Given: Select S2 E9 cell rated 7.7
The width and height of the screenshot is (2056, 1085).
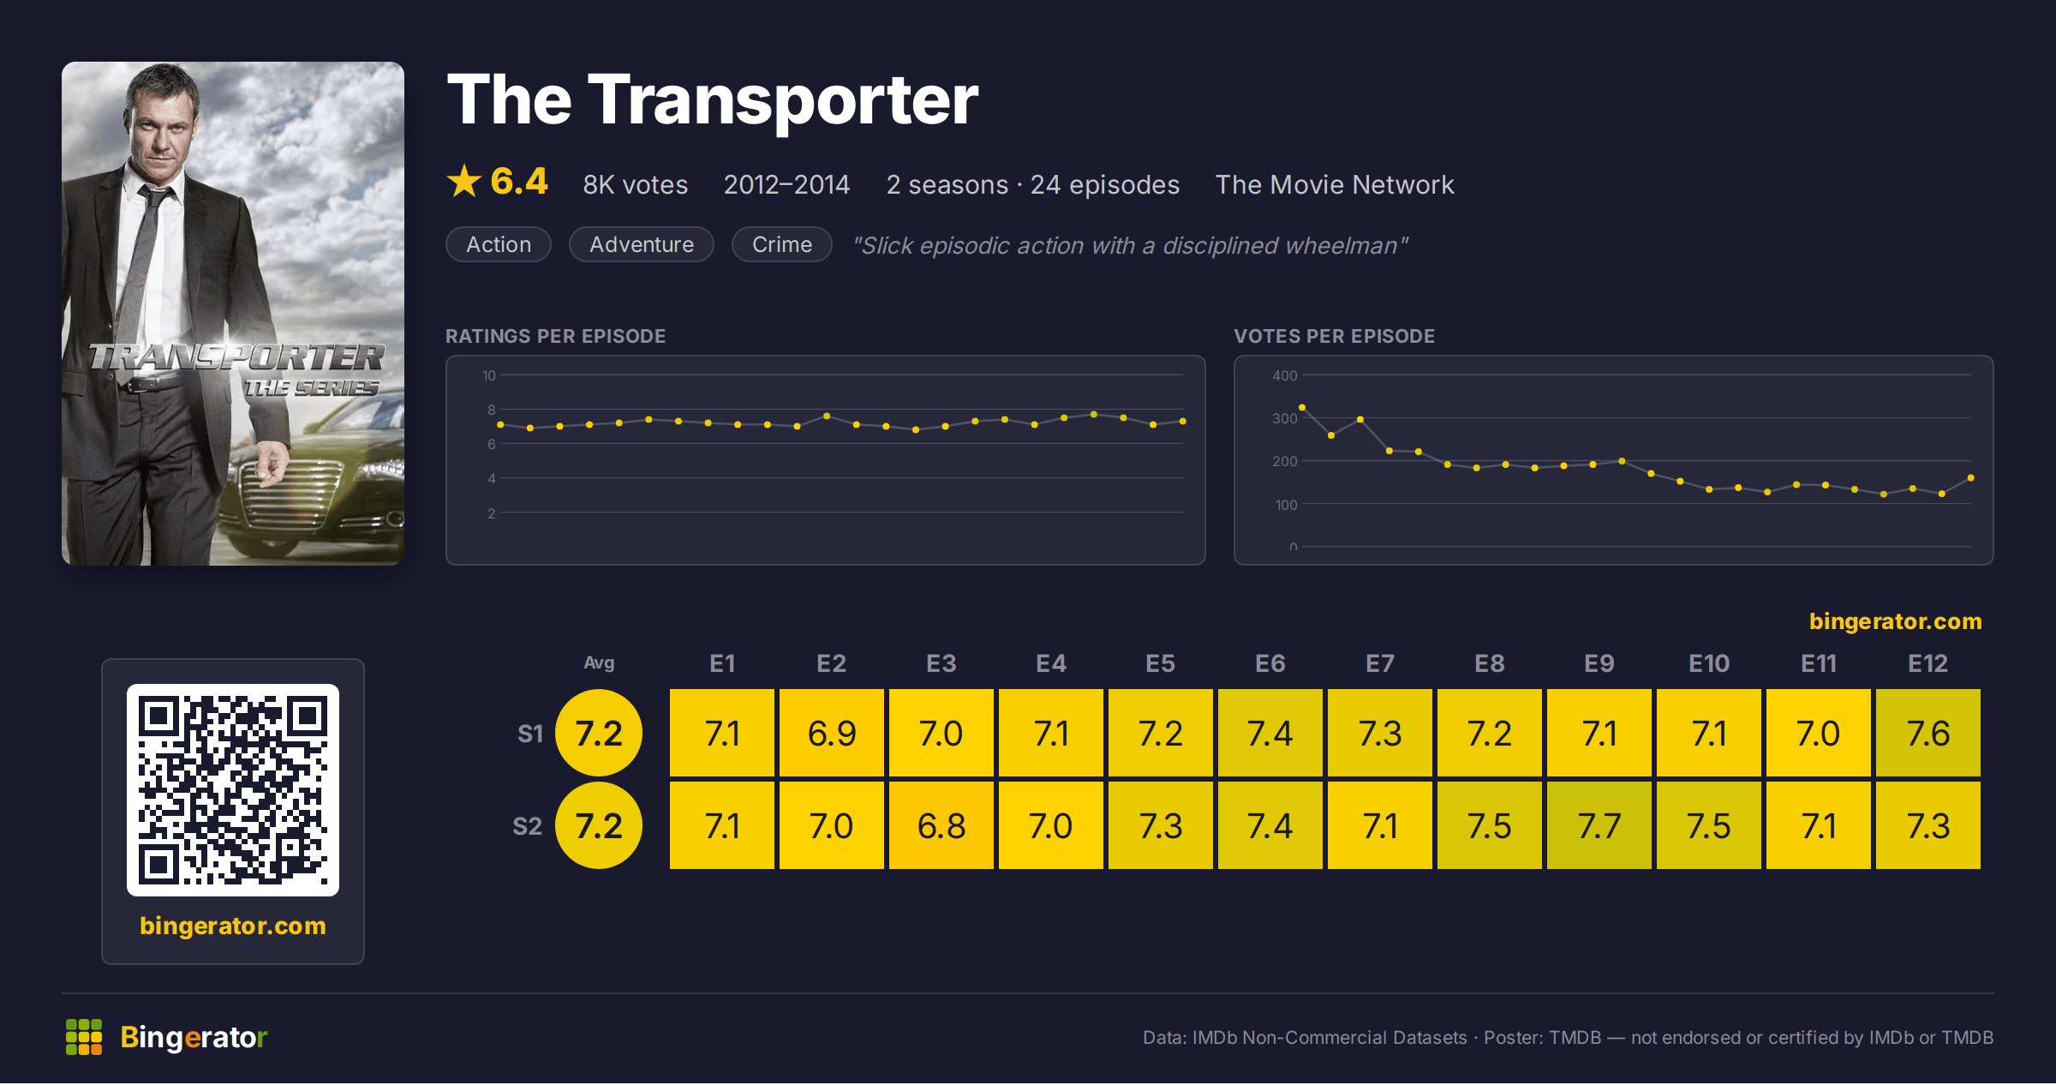Looking at the screenshot, I should 1599,825.
